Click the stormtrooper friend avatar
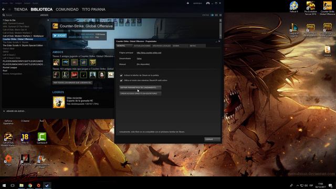336x189 pixels. point(102,75)
